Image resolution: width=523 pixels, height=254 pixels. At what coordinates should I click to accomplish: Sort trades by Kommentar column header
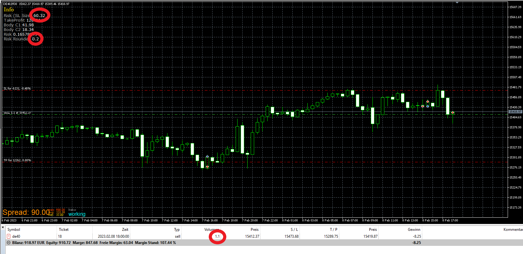pyautogui.click(x=513, y=230)
